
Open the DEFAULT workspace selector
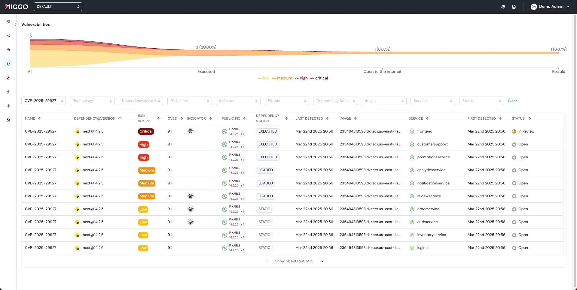(58, 7)
